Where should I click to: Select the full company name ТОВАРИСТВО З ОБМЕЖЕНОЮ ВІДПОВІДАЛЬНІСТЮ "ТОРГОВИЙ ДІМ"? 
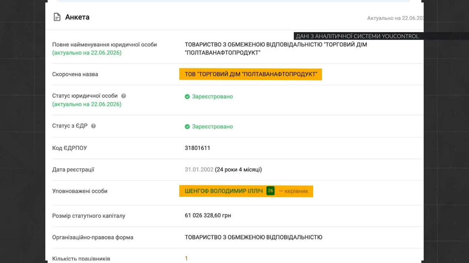click(x=276, y=45)
